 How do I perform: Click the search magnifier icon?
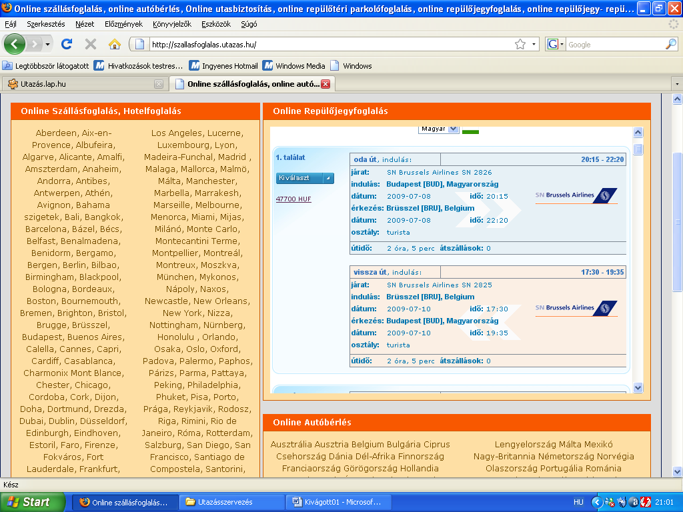tap(671, 44)
